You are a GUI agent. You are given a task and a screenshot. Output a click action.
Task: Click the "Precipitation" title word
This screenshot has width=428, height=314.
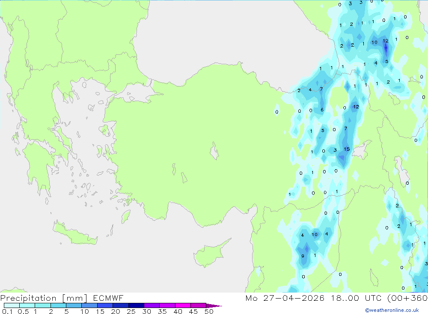[28, 298]
